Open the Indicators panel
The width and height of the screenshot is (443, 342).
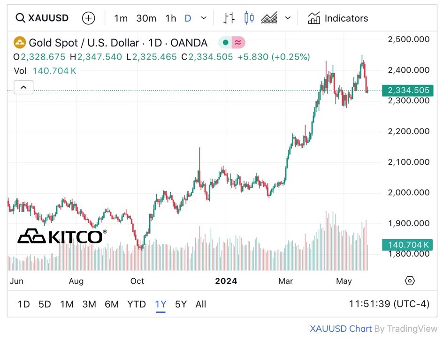pos(338,18)
